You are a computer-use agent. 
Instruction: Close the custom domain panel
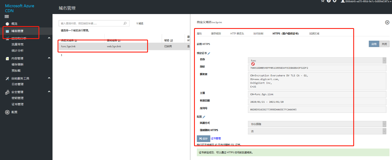[387, 22]
